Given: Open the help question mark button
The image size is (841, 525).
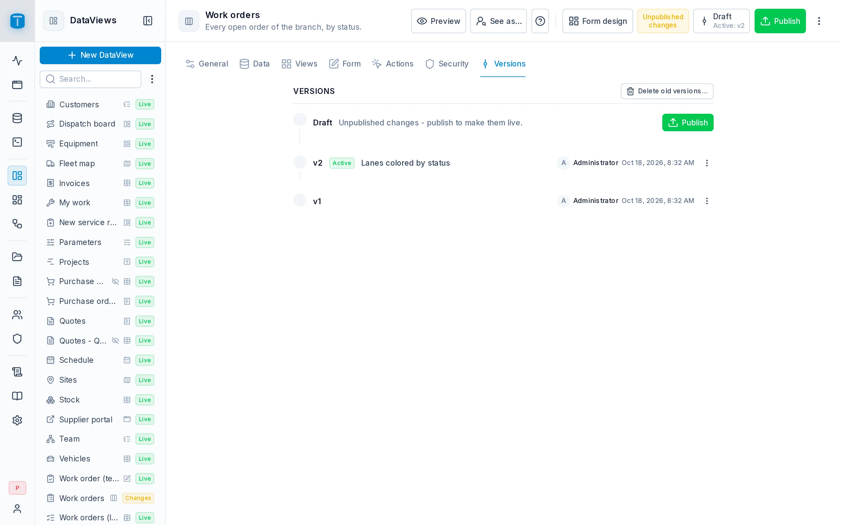Looking at the screenshot, I should pyautogui.click(x=540, y=21).
